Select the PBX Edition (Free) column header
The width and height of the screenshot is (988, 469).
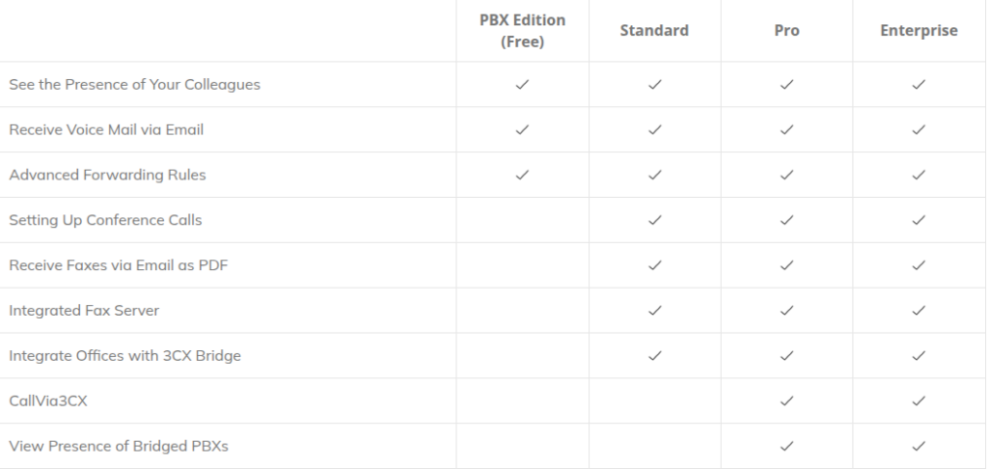pyautogui.click(x=522, y=31)
